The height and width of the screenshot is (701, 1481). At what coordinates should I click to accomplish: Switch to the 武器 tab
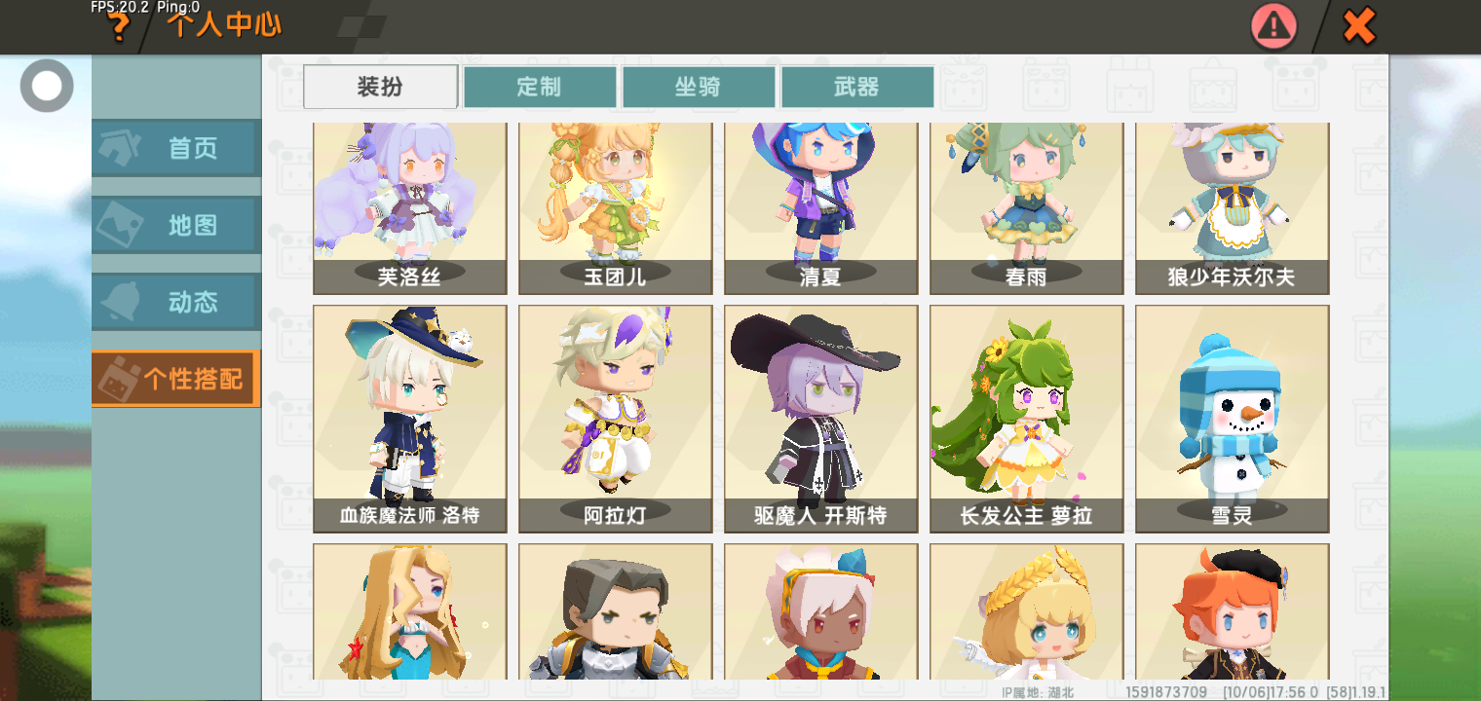pyautogui.click(x=857, y=87)
